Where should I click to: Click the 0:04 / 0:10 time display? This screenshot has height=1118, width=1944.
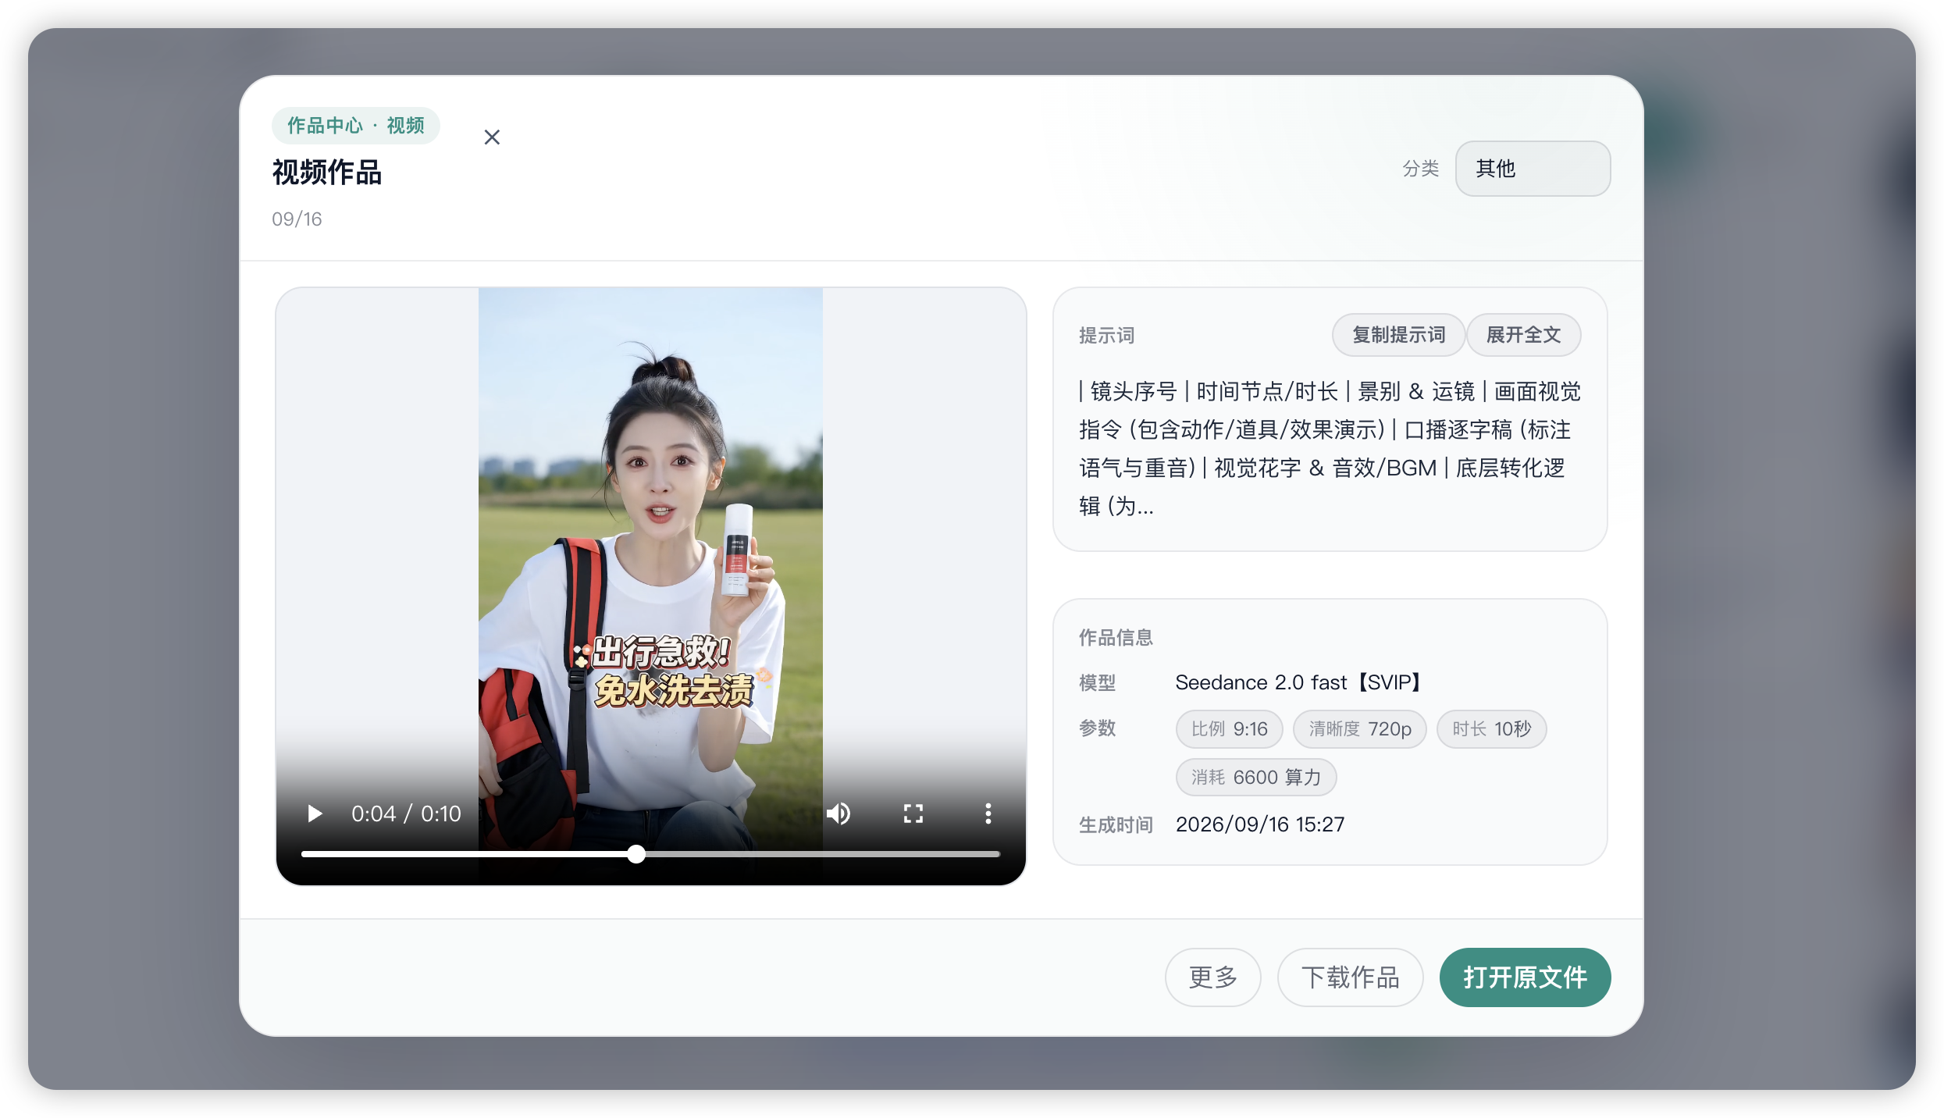[406, 814]
